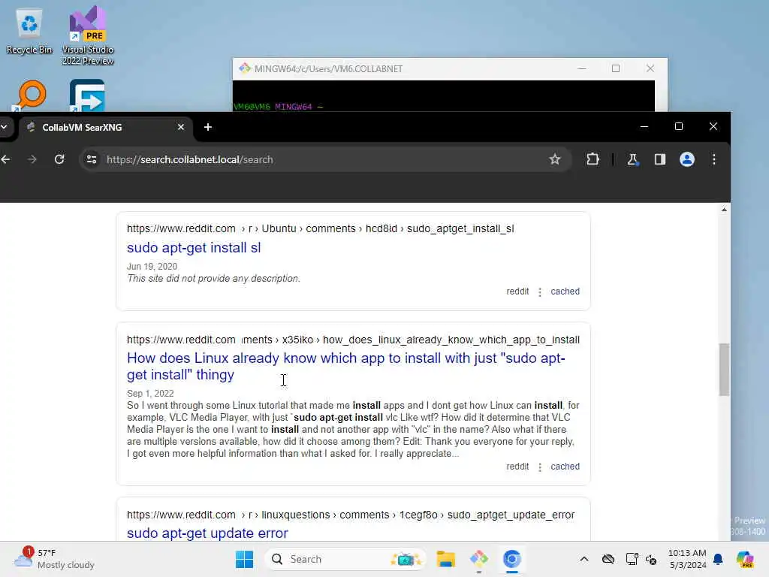Click the network display tray icon

[x=632, y=559]
